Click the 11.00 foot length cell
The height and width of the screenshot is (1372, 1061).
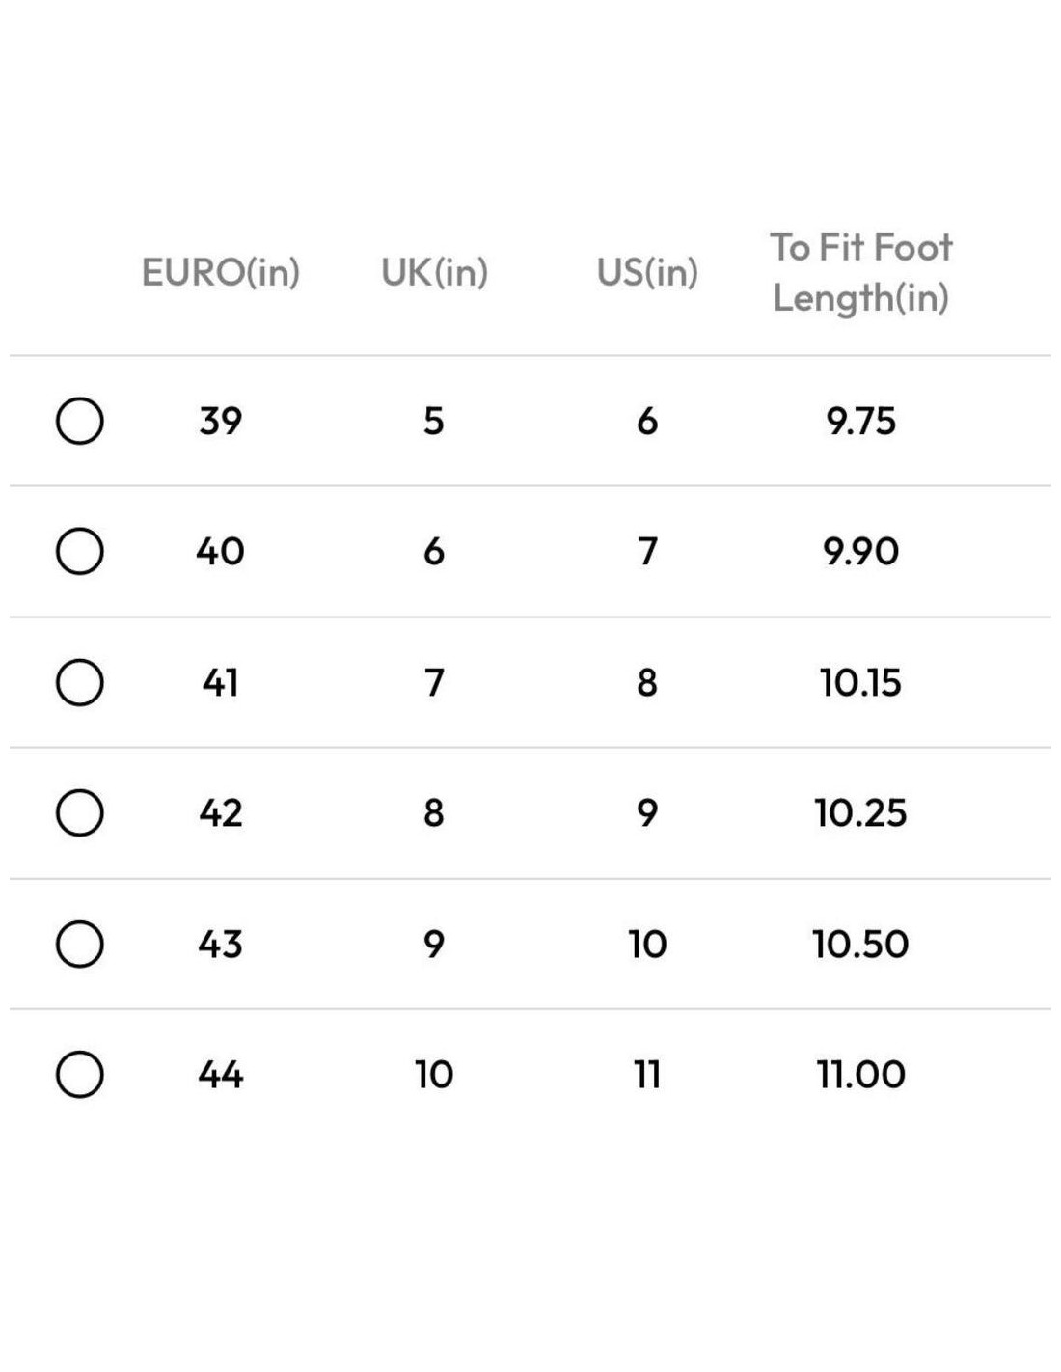860,1074
